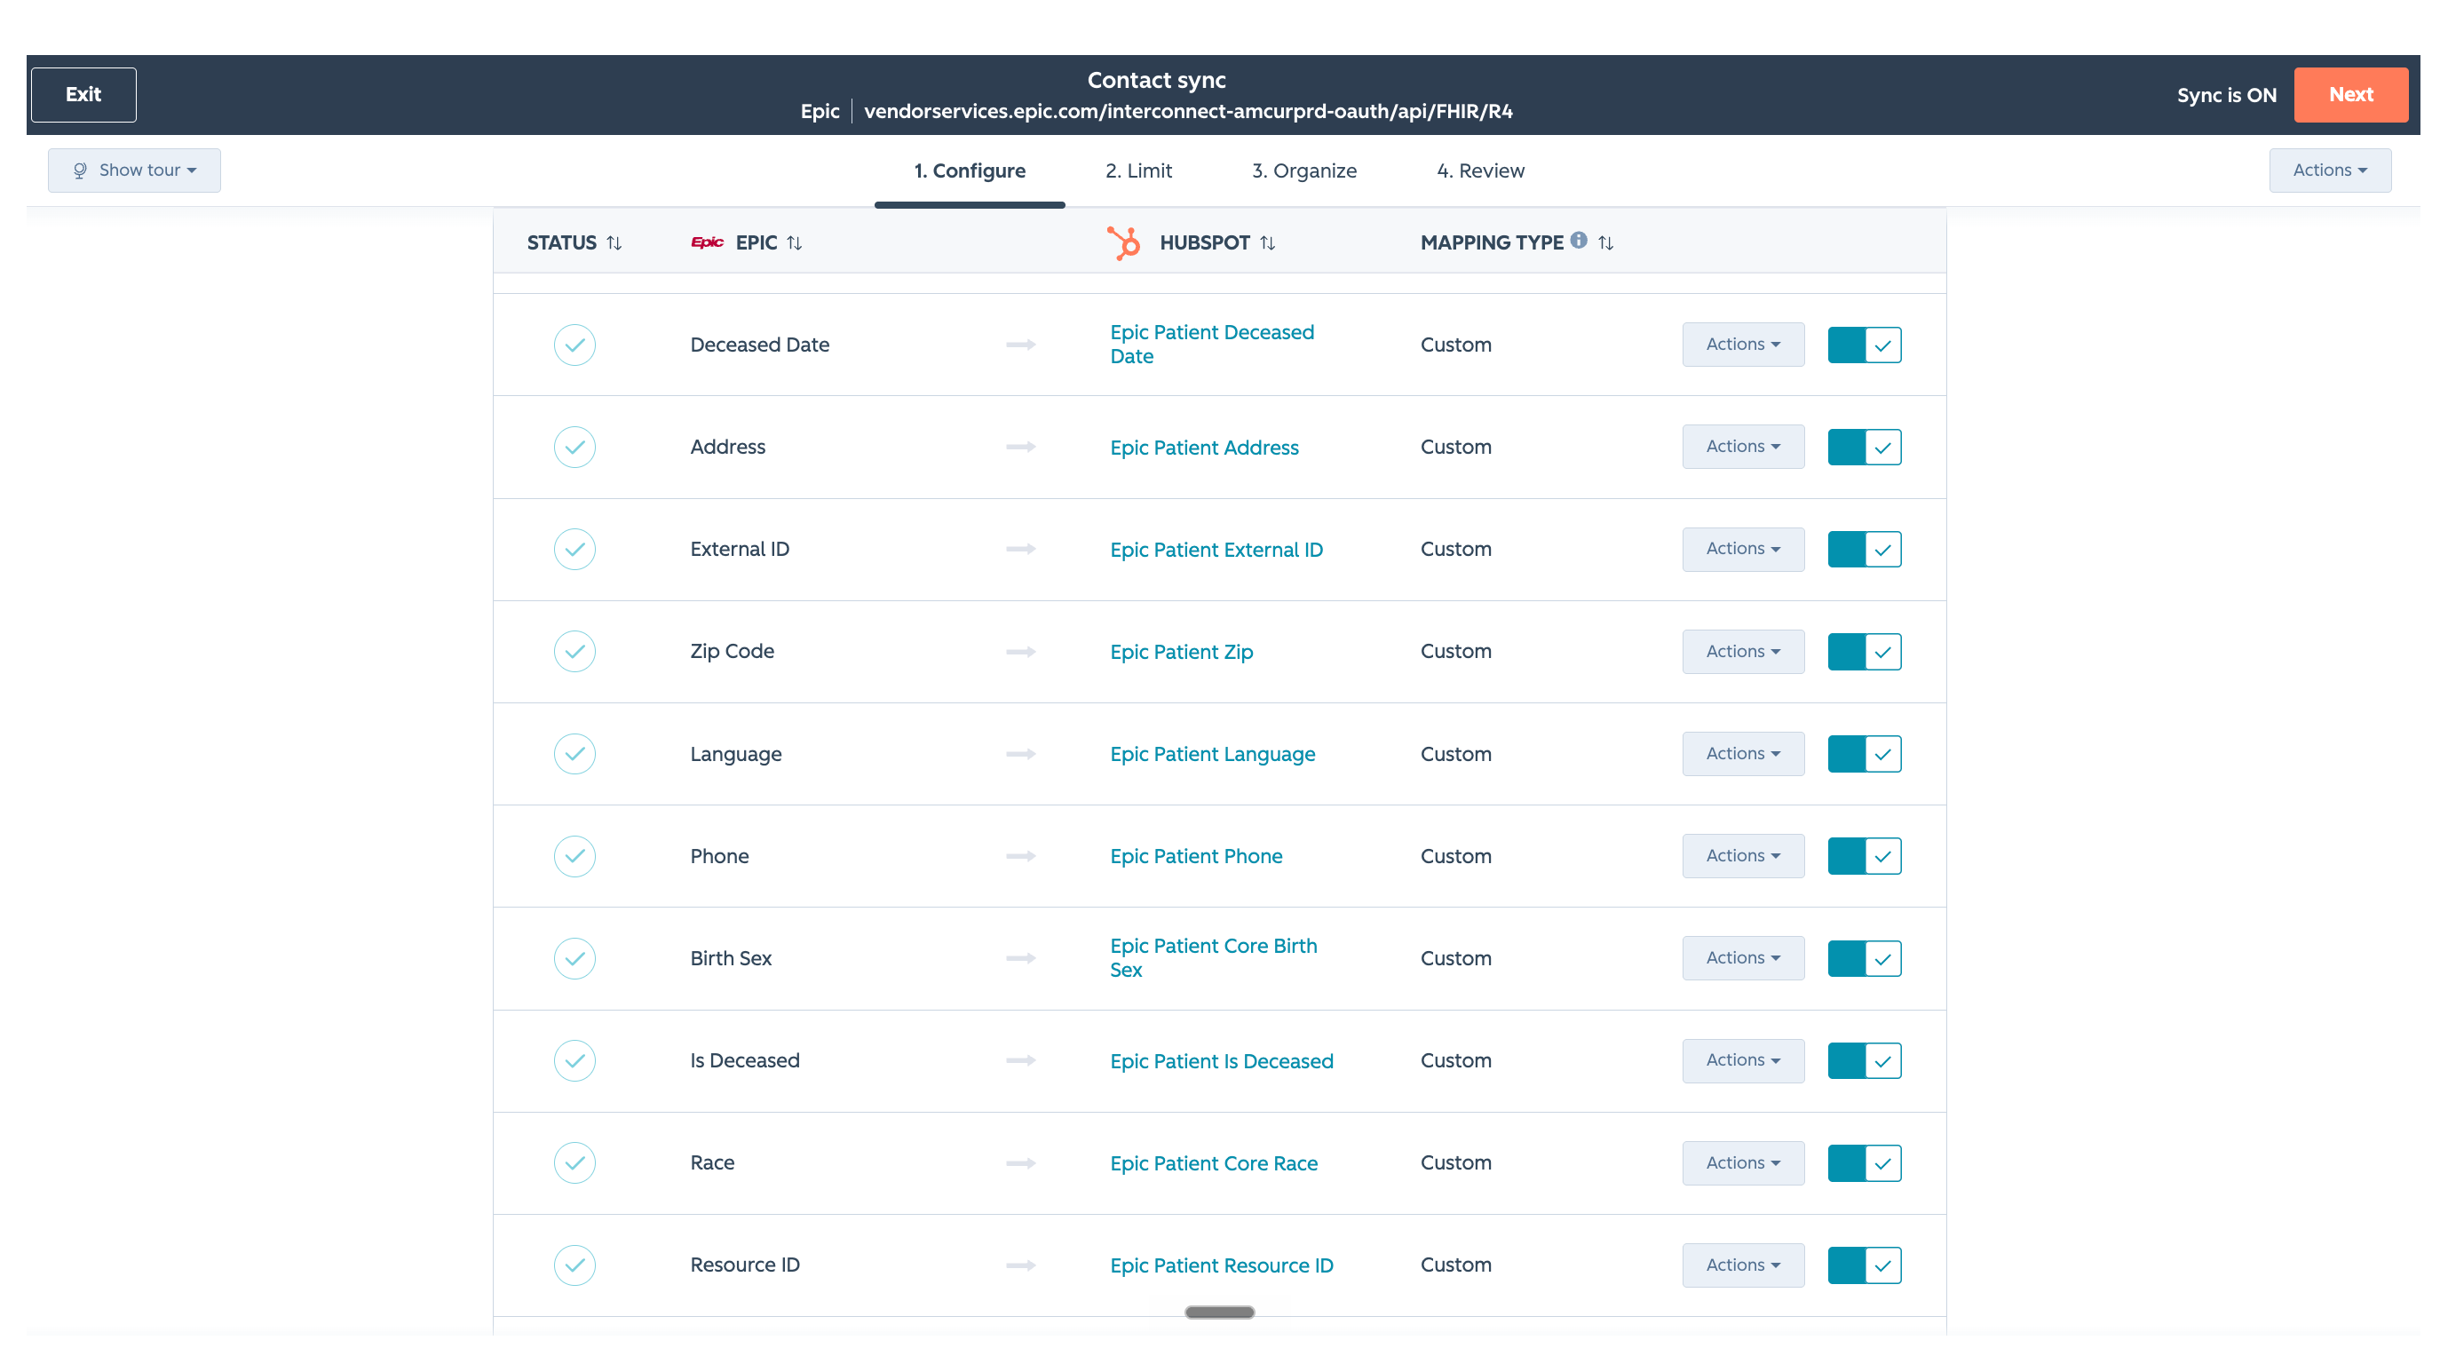Click the Deceased Date status checkmark icon
Screen dimensions: 2440x1372
pos(574,345)
